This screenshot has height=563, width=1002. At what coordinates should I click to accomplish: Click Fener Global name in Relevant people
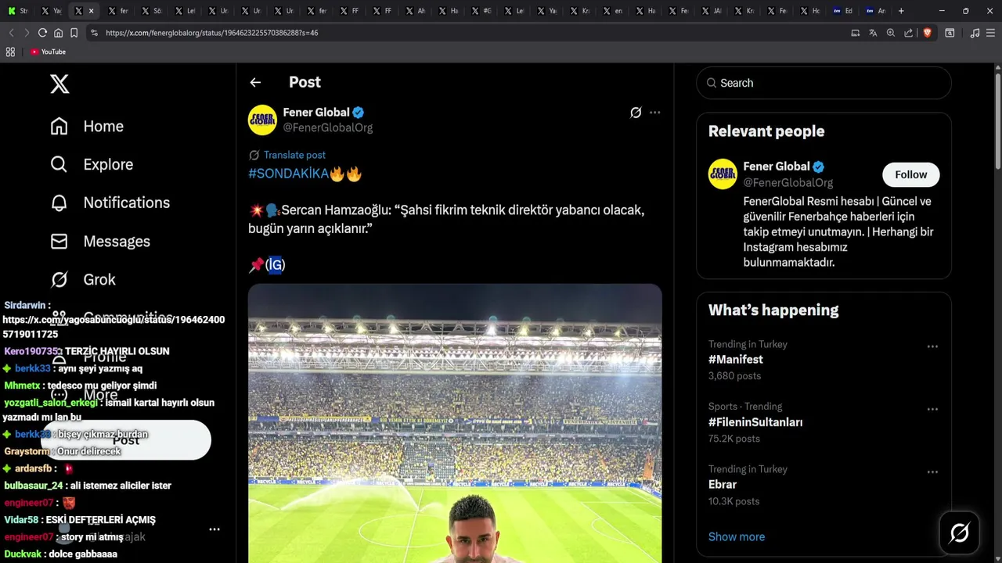pos(776,167)
